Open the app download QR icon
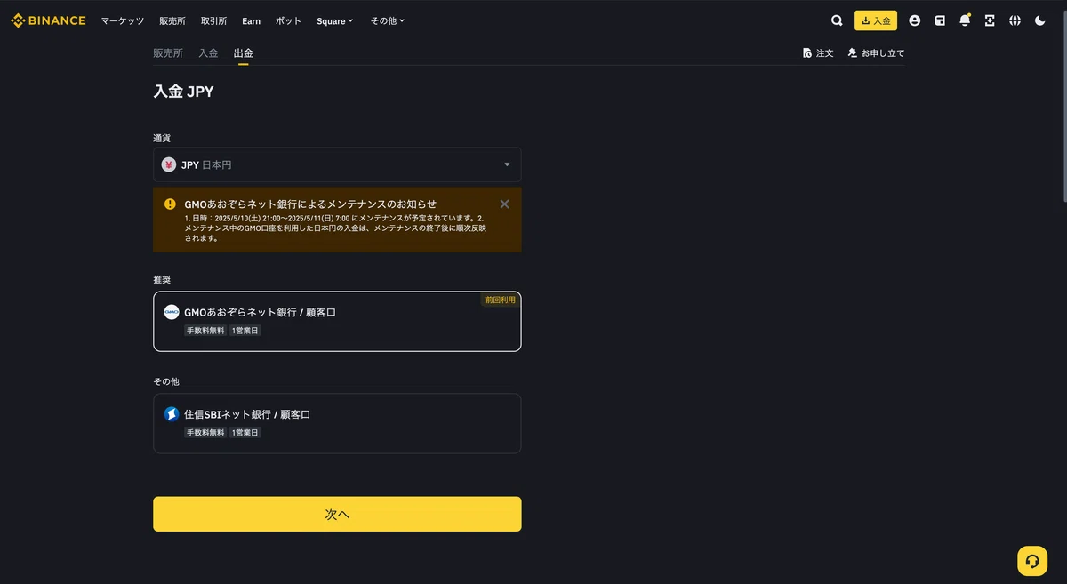Viewport: 1067px width, 584px height. pyautogui.click(x=990, y=20)
